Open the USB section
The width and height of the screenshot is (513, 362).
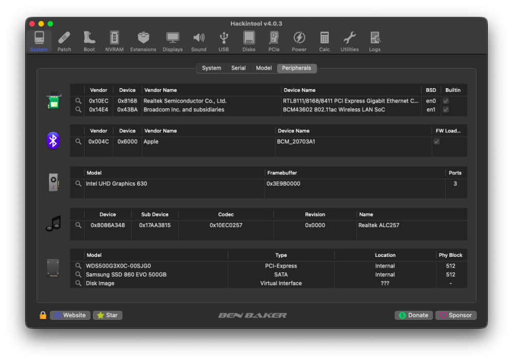(224, 41)
